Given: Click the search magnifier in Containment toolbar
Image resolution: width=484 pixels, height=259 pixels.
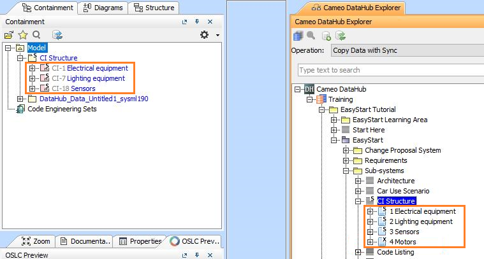Looking at the screenshot, I should pyautogui.click(x=36, y=35).
